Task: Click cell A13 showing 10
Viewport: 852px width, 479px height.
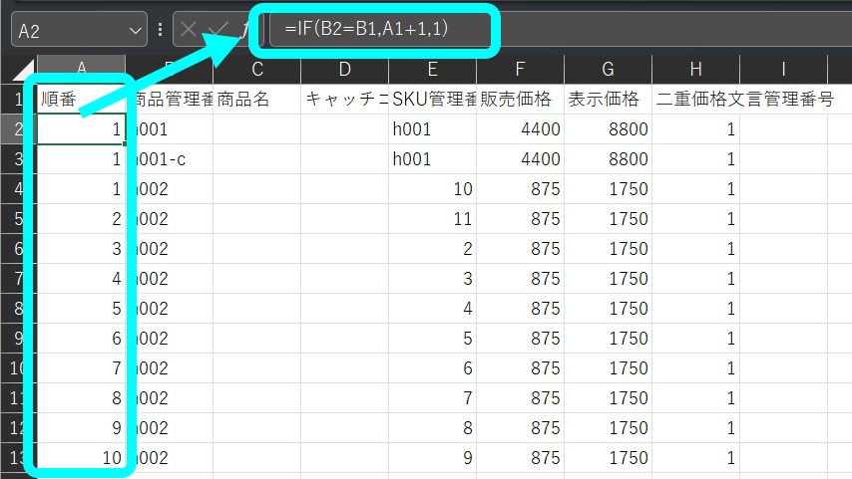Action: [81, 457]
